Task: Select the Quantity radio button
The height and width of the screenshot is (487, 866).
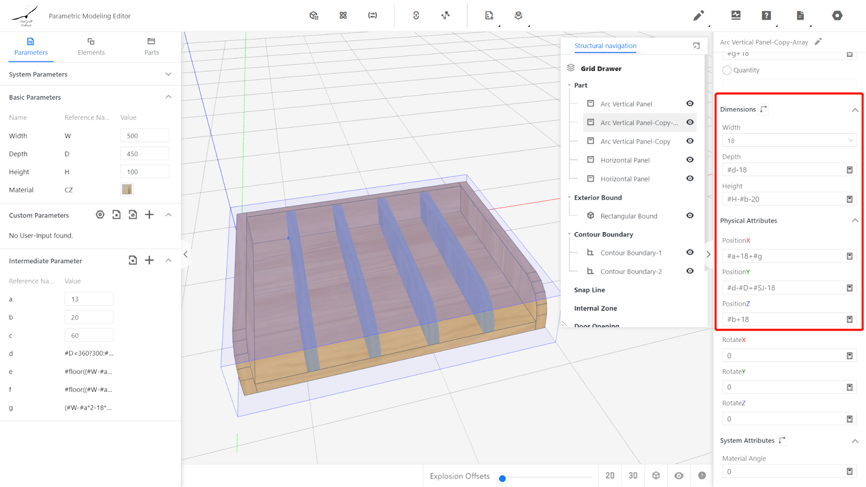Action: point(727,70)
